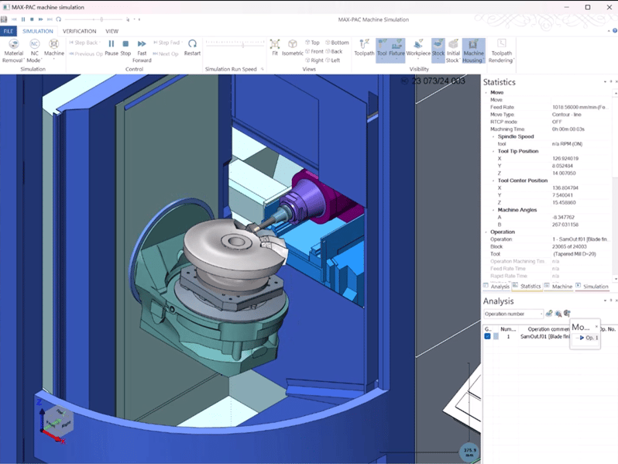Viewport: 618px width, 464px height.
Task: Switch to the Statistics panel tab
Action: tap(527, 287)
